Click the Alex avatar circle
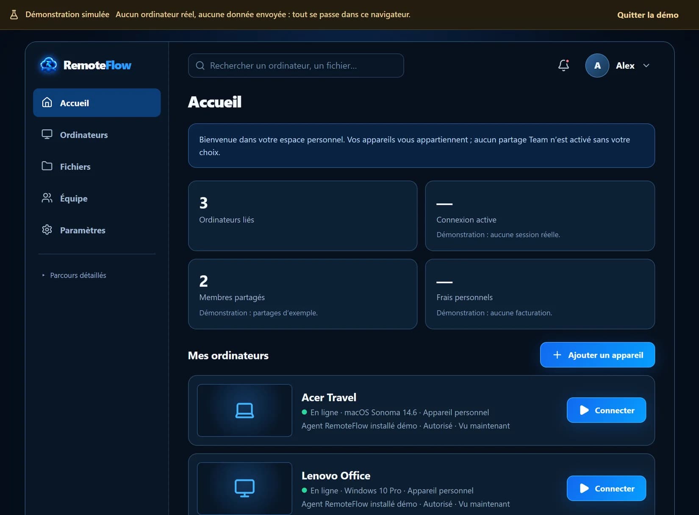This screenshot has height=515, width=699. [597, 65]
